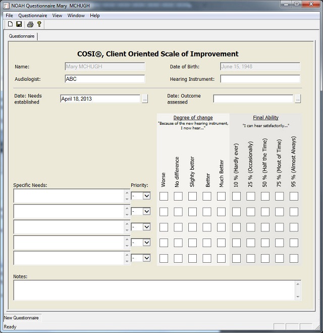Click the disabled Date of Birth field
Viewport: 323px width, 333px height.
tap(260, 67)
